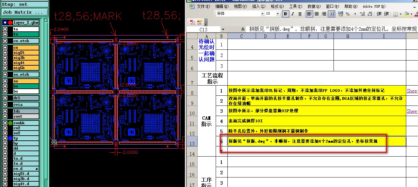418x187 pixels.
Task: Toggle checkbox for the ss.etch layer
Action: pos(5,74)
